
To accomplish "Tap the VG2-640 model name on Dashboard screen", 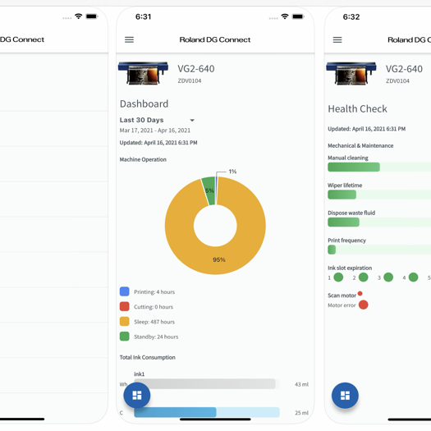I will tap(196, 69).
